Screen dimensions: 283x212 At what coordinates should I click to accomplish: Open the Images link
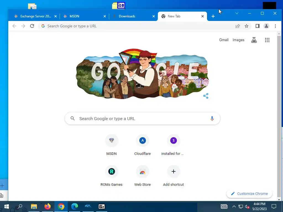pos(239,40)
